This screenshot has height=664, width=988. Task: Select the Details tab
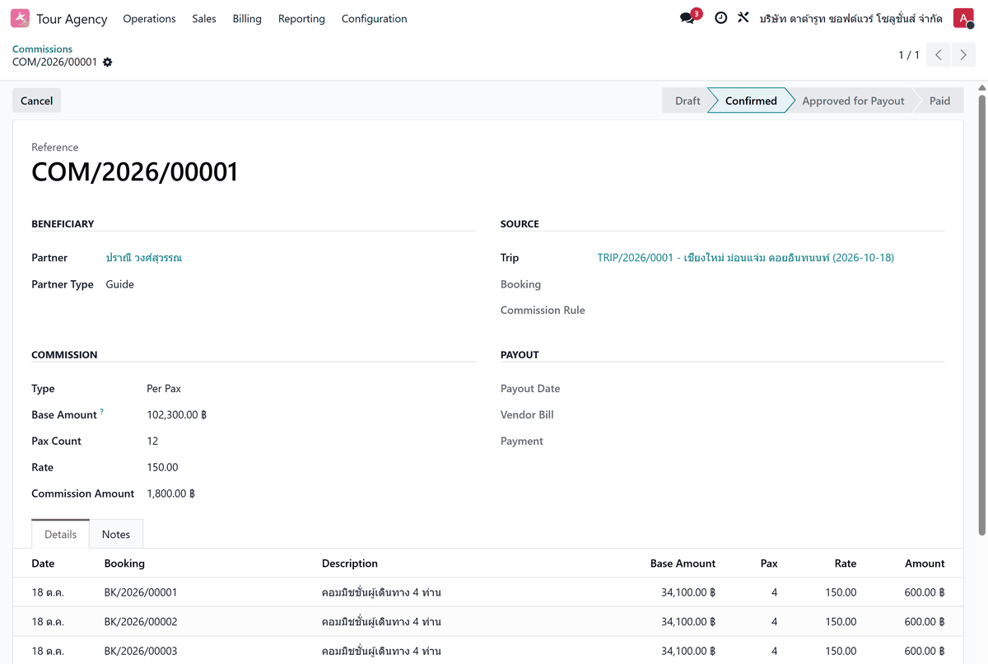tap(61, 535)
